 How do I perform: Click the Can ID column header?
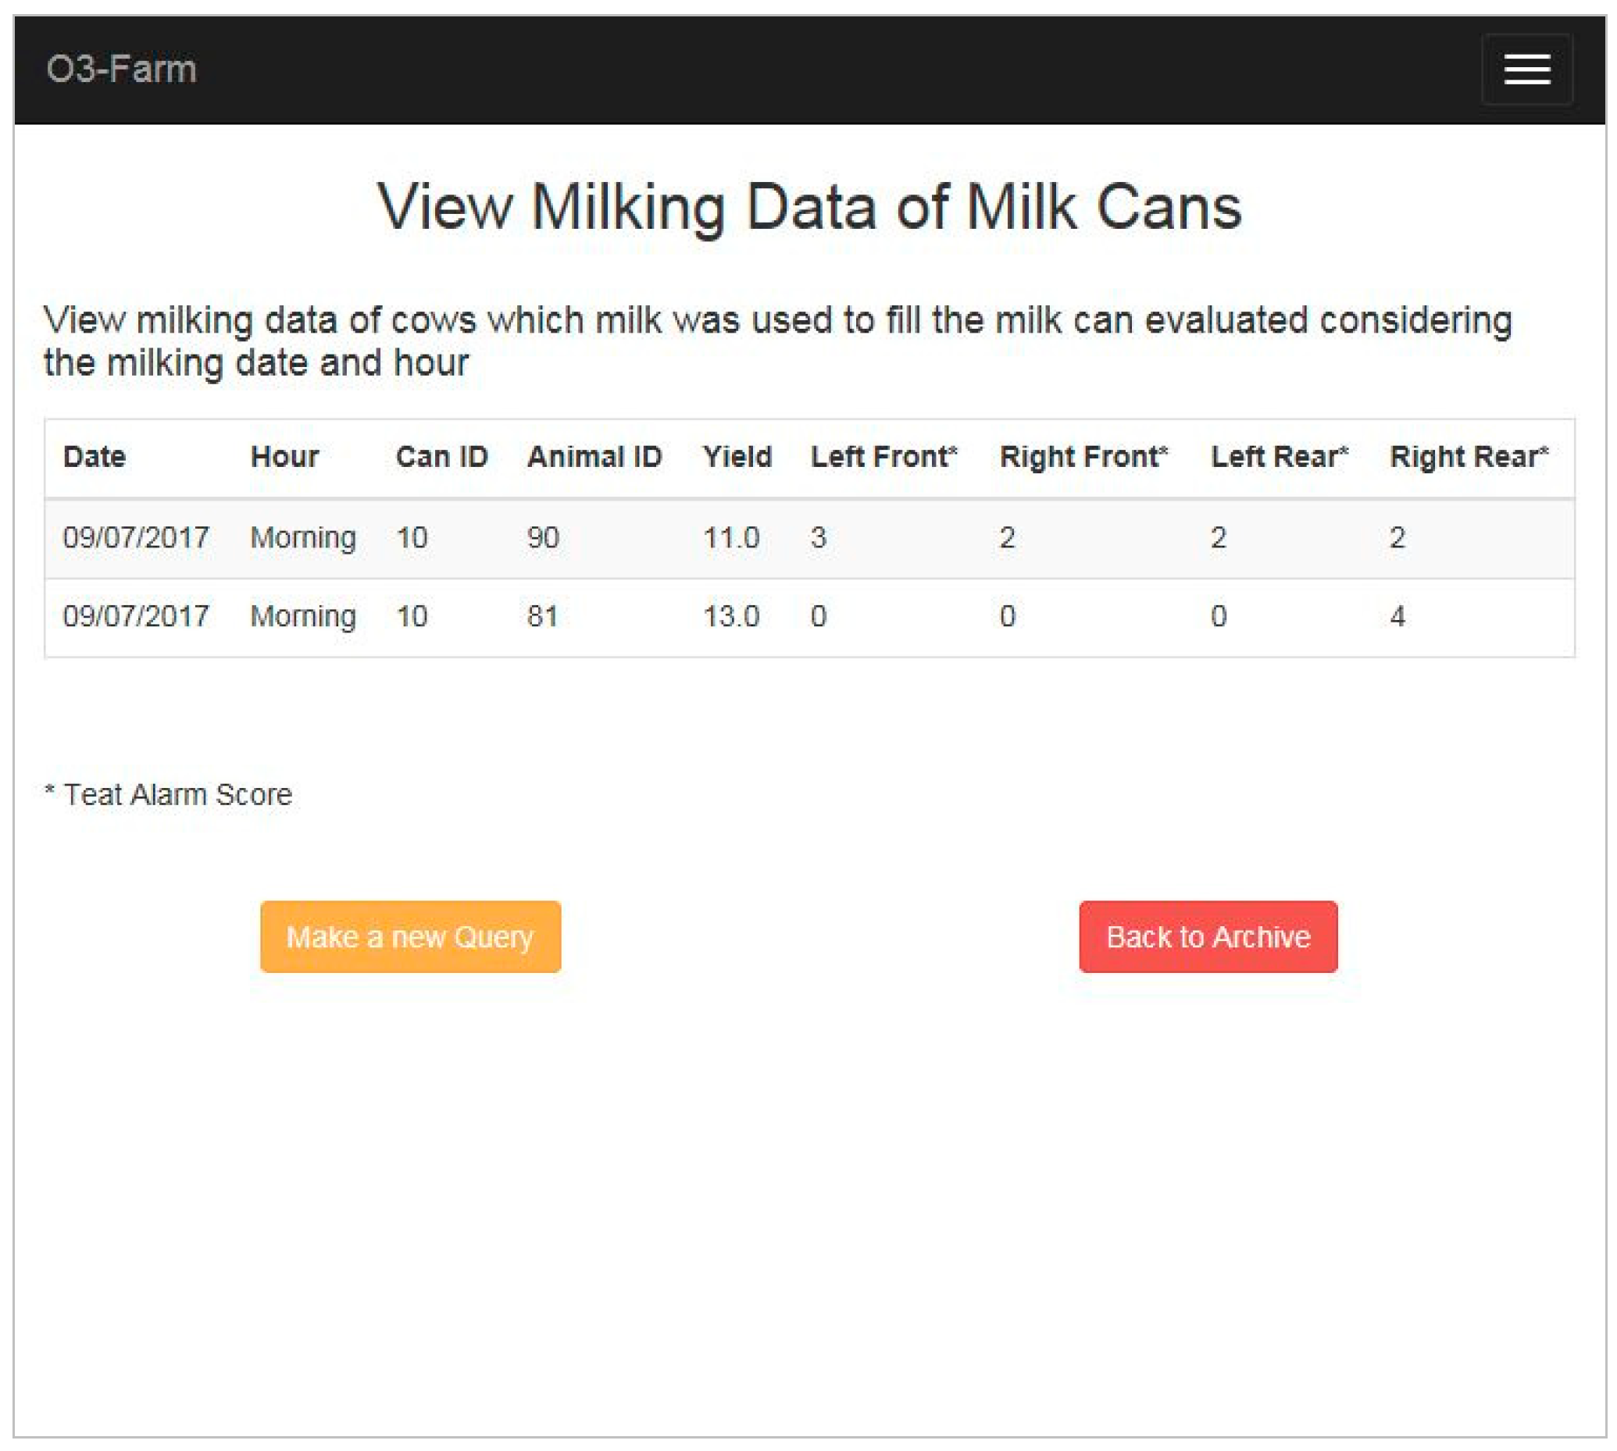tap(441, 457)
